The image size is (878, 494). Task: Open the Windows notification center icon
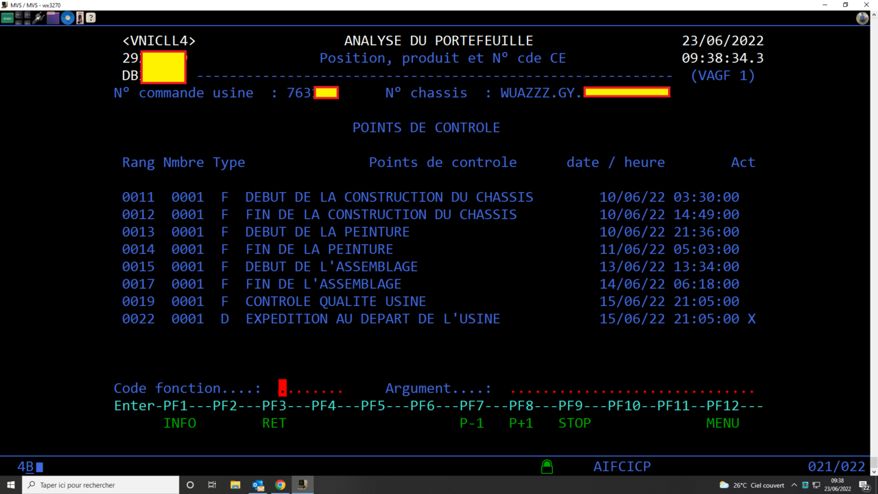tap(866, 485)
